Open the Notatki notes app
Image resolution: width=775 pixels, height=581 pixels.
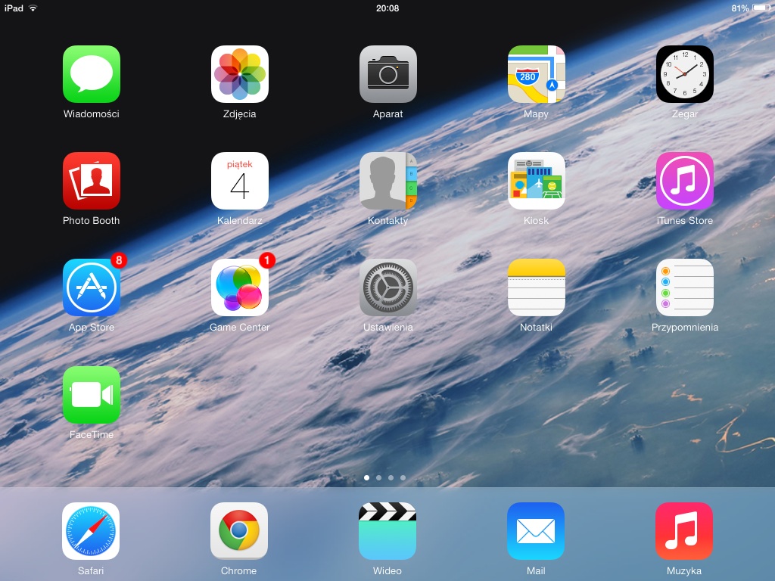[537, 287]
